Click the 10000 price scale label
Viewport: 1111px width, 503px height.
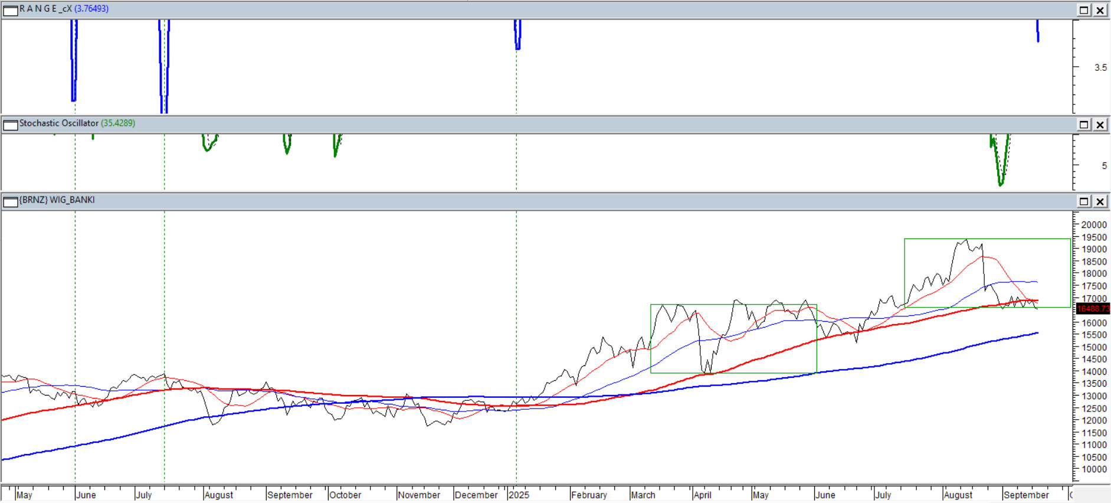tap(1093, 469)
